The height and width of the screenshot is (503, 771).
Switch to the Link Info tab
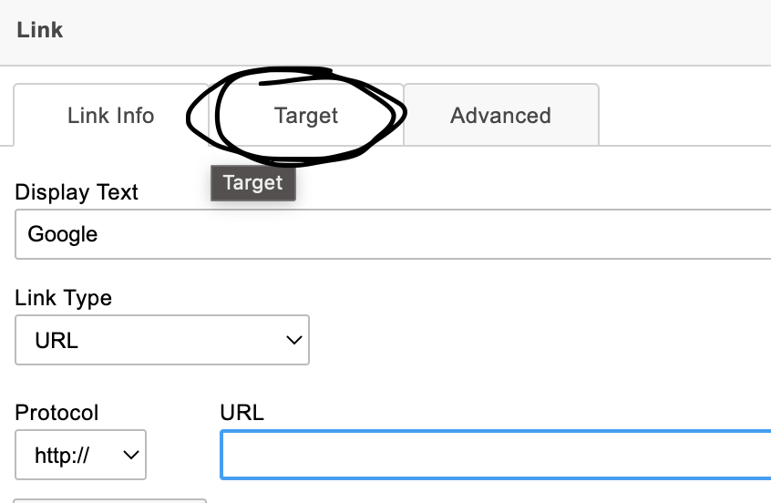coord(110,116)
